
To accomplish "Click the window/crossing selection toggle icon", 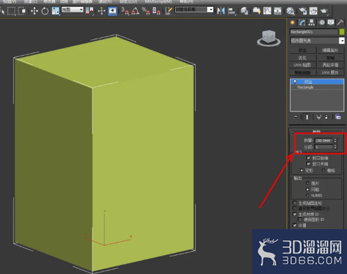I will click(22, 11).
